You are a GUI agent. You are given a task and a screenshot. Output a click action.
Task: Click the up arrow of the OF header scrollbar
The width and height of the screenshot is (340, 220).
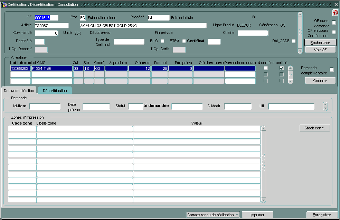[x=300, y=15]
